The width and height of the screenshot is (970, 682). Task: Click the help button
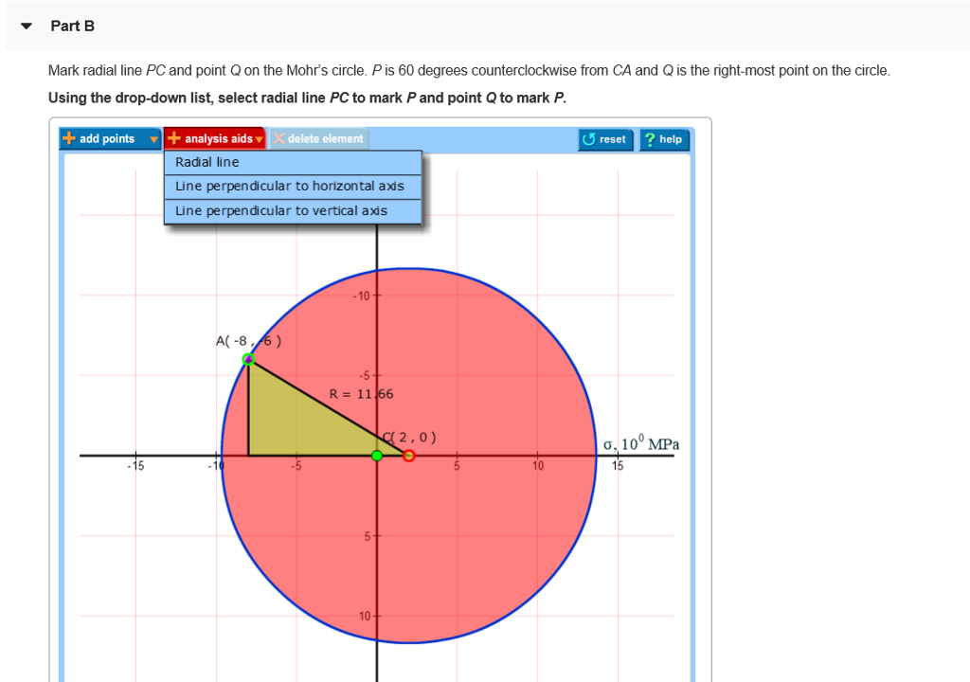[664, 138]
